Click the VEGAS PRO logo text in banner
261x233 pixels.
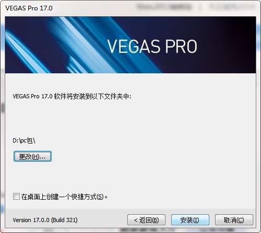pyautogui.click(x=152, y=46)
